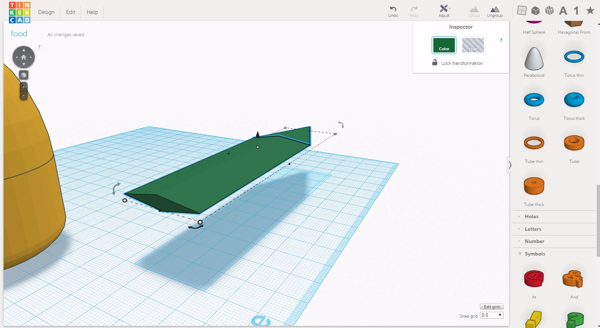The image size is (600, 328).
Task: Select the workplane grid icon
Action: click(522, 10)
